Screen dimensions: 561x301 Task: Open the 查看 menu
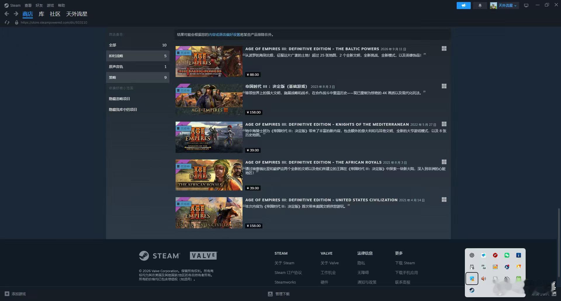click(x=28, y=5)
